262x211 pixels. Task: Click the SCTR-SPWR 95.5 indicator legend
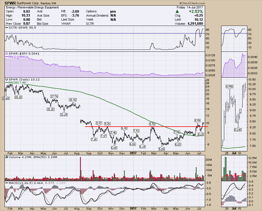21,28
